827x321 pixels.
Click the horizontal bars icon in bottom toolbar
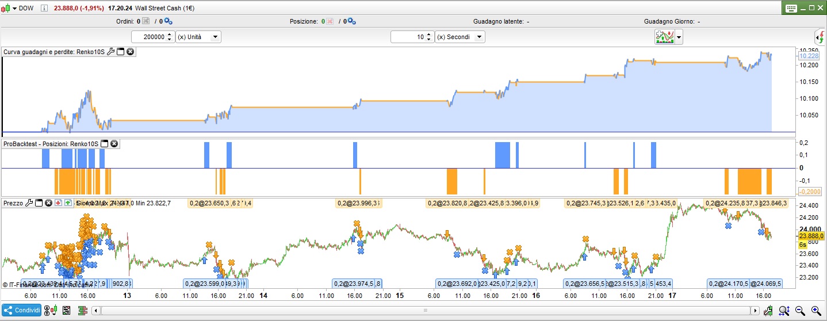pos(82,311)
